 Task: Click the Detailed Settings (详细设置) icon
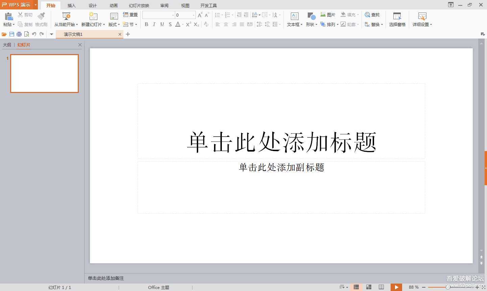pos(422,16)
